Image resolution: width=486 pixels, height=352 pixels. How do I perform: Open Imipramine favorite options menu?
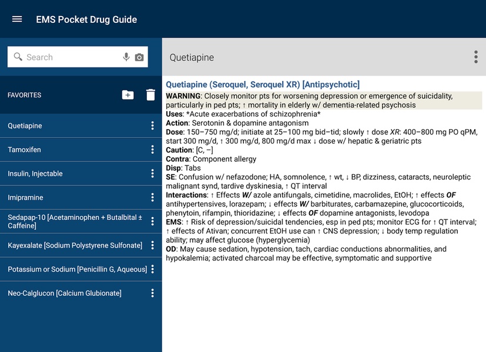[x=152, y=197]
